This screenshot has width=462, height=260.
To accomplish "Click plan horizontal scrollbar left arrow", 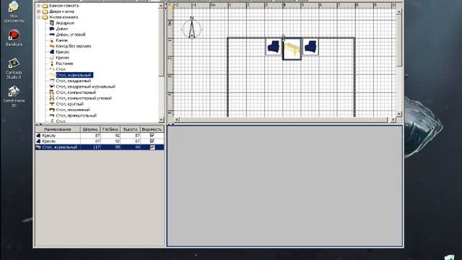I will coord(177,120).
